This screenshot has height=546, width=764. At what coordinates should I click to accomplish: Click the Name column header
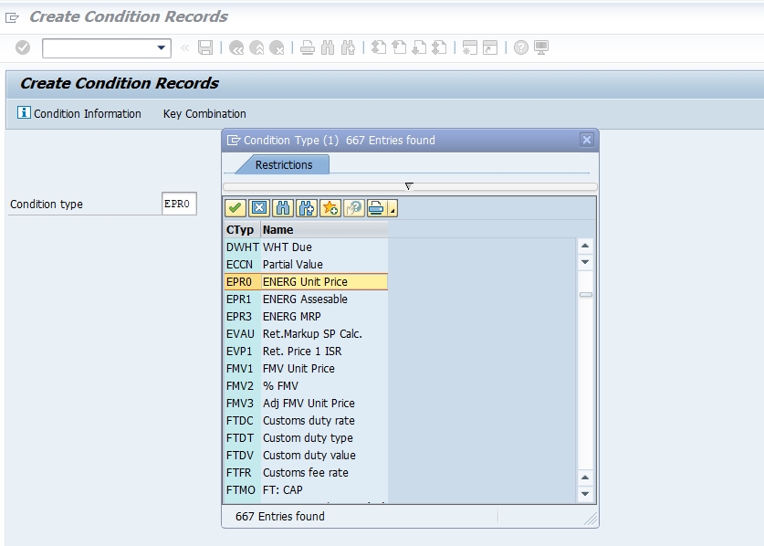(x=325, y=229)
